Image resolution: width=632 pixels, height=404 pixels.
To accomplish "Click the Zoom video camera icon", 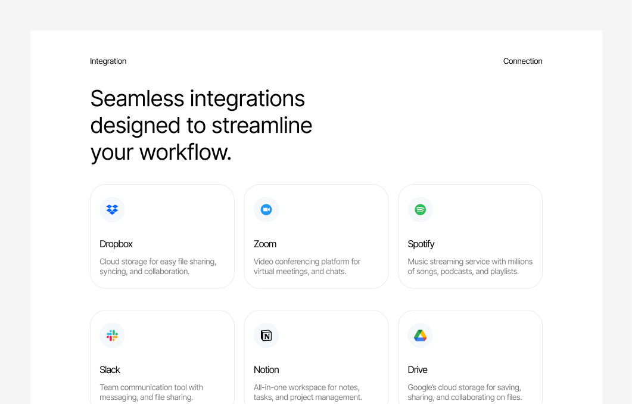I will [266, 209].
